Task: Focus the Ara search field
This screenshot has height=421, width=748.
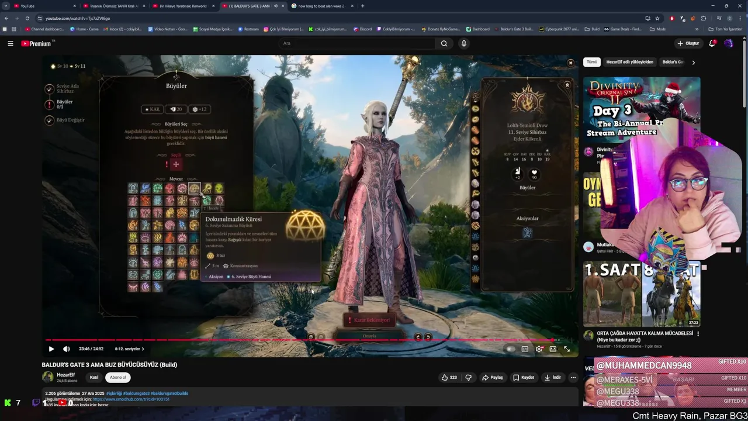Action: pyautogui.click(x=356, y=43)
